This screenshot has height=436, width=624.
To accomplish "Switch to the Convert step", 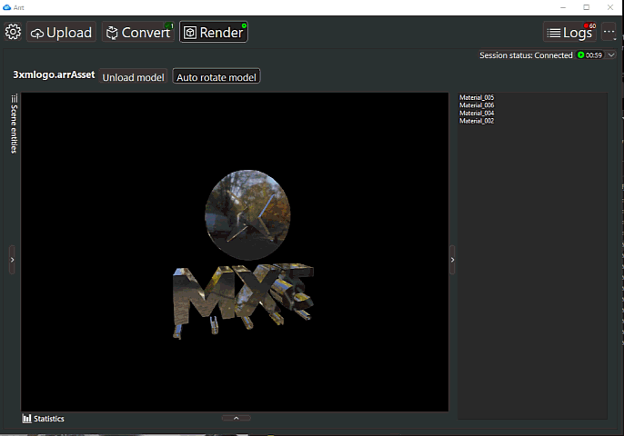I will [138, 33].
